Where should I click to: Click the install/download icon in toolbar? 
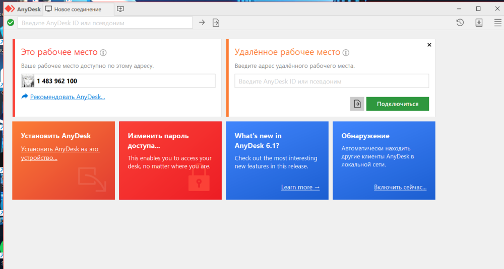click(x=479, y=23)
